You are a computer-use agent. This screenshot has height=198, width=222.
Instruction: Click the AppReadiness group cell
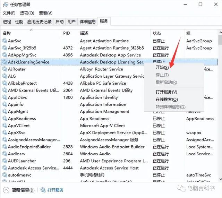point(200,119)
